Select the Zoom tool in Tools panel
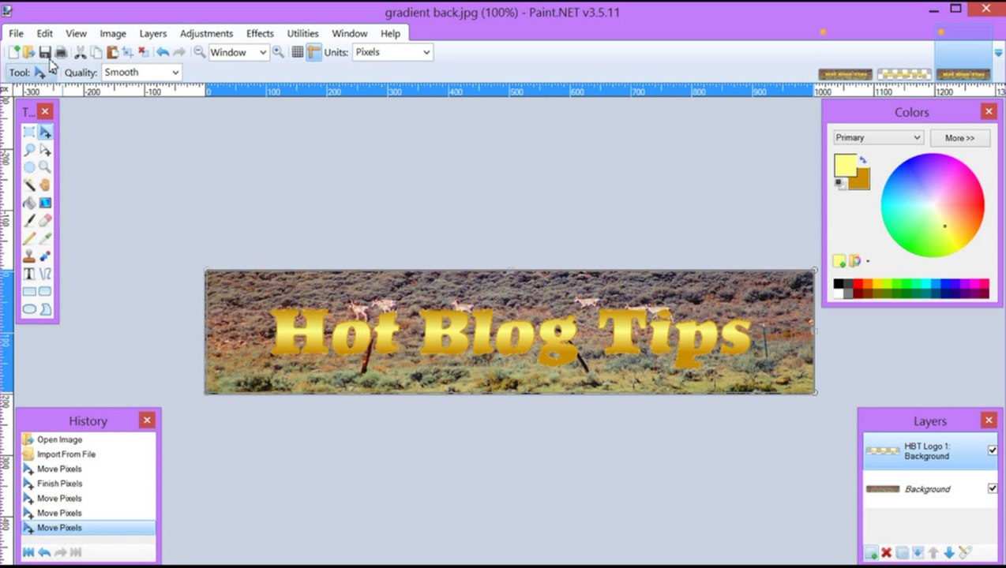 coord(45,167)
